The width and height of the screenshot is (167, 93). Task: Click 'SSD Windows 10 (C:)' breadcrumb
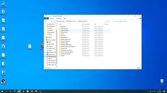71,21
